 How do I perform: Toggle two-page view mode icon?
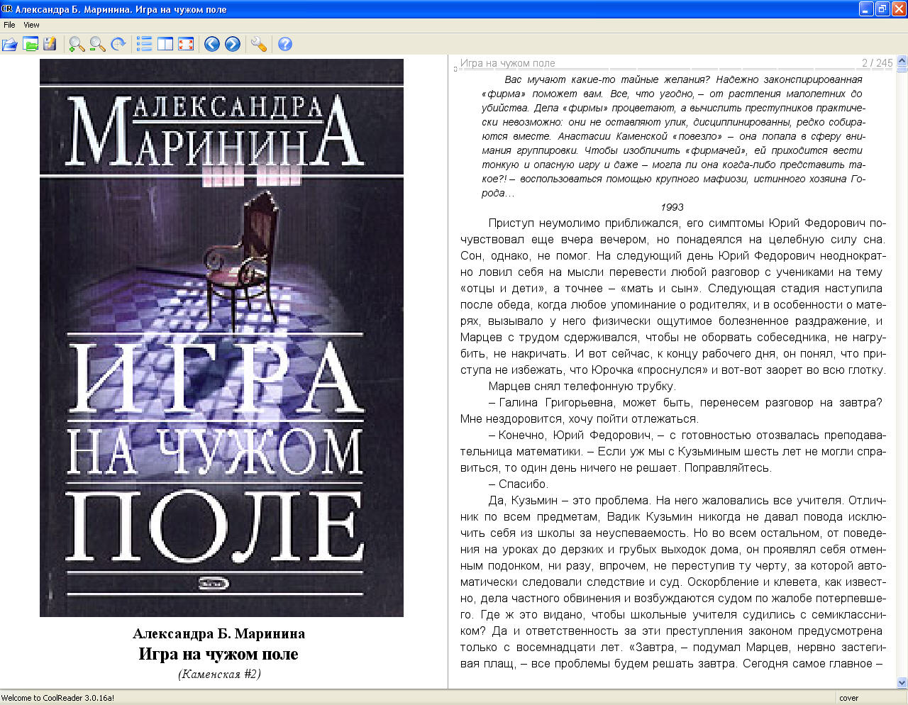pyautogui.click(x=165, y=44)
